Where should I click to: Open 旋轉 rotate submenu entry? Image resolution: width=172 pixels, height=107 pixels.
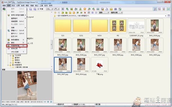click(x=17, y=28)
